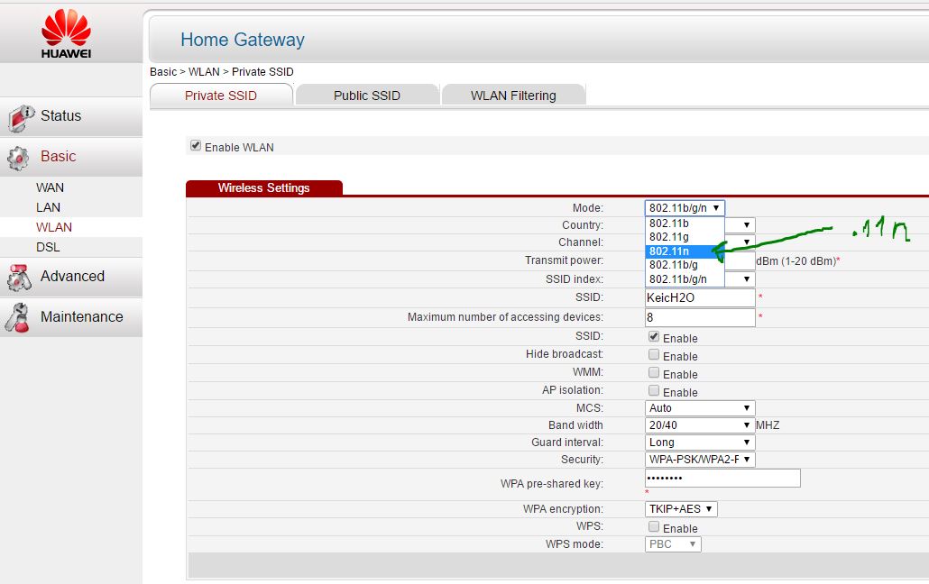
Task: Go to the DSL settings page
Action: click(48, 247)
